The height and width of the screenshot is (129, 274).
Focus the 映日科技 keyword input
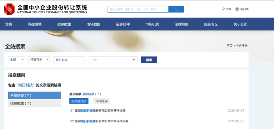coord(69,60)
